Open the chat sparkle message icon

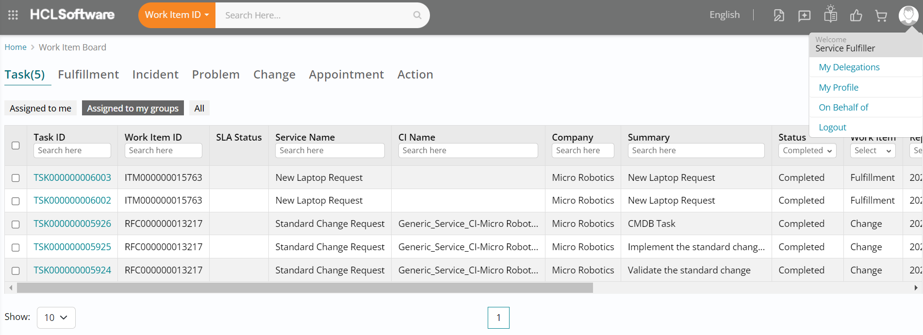point(804,16)
